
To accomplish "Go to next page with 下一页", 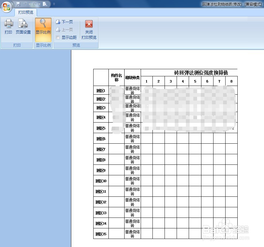I will tap(64, 22).
